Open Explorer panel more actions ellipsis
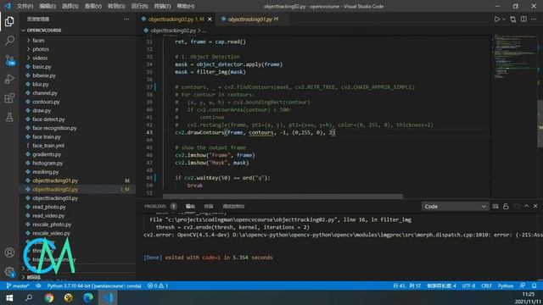This screenshot has width=543, height=305. coord(126,19)
